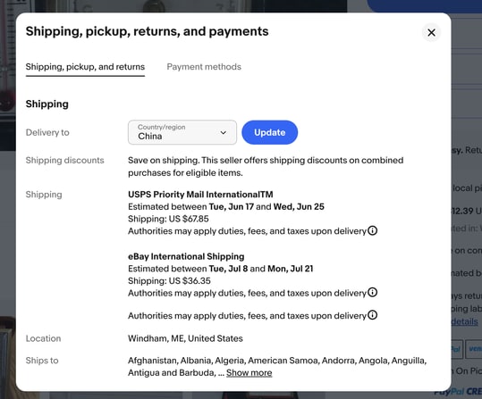Click the Tue, Jul 8 delivery estimate
This screenshot has height=399, width=482.
click(228, 269)
